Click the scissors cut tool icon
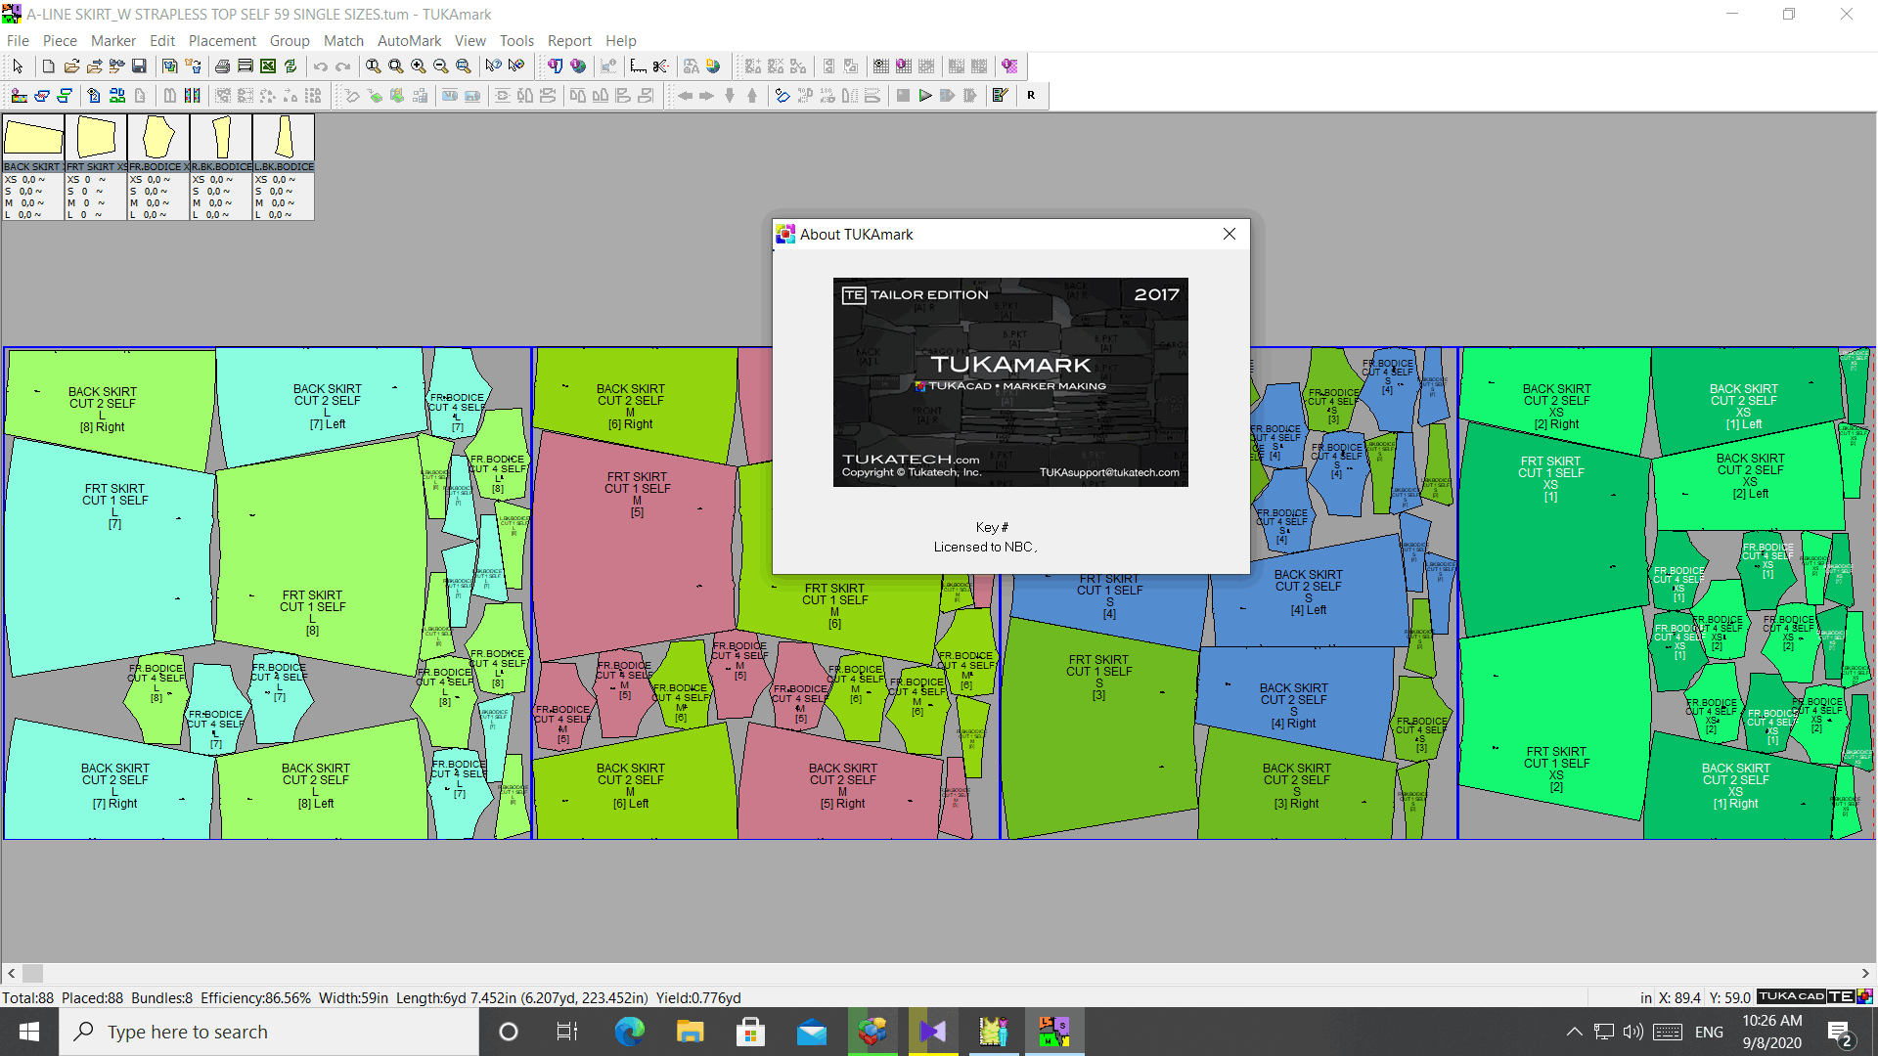This screenshot has width=1878, height=1056. click(661, 66)
